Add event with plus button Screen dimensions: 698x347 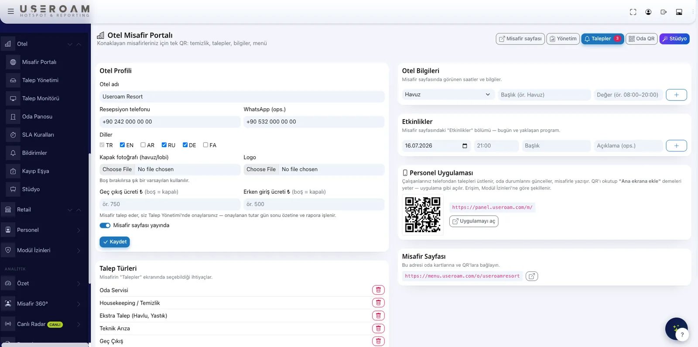click(x=676, y=146)
